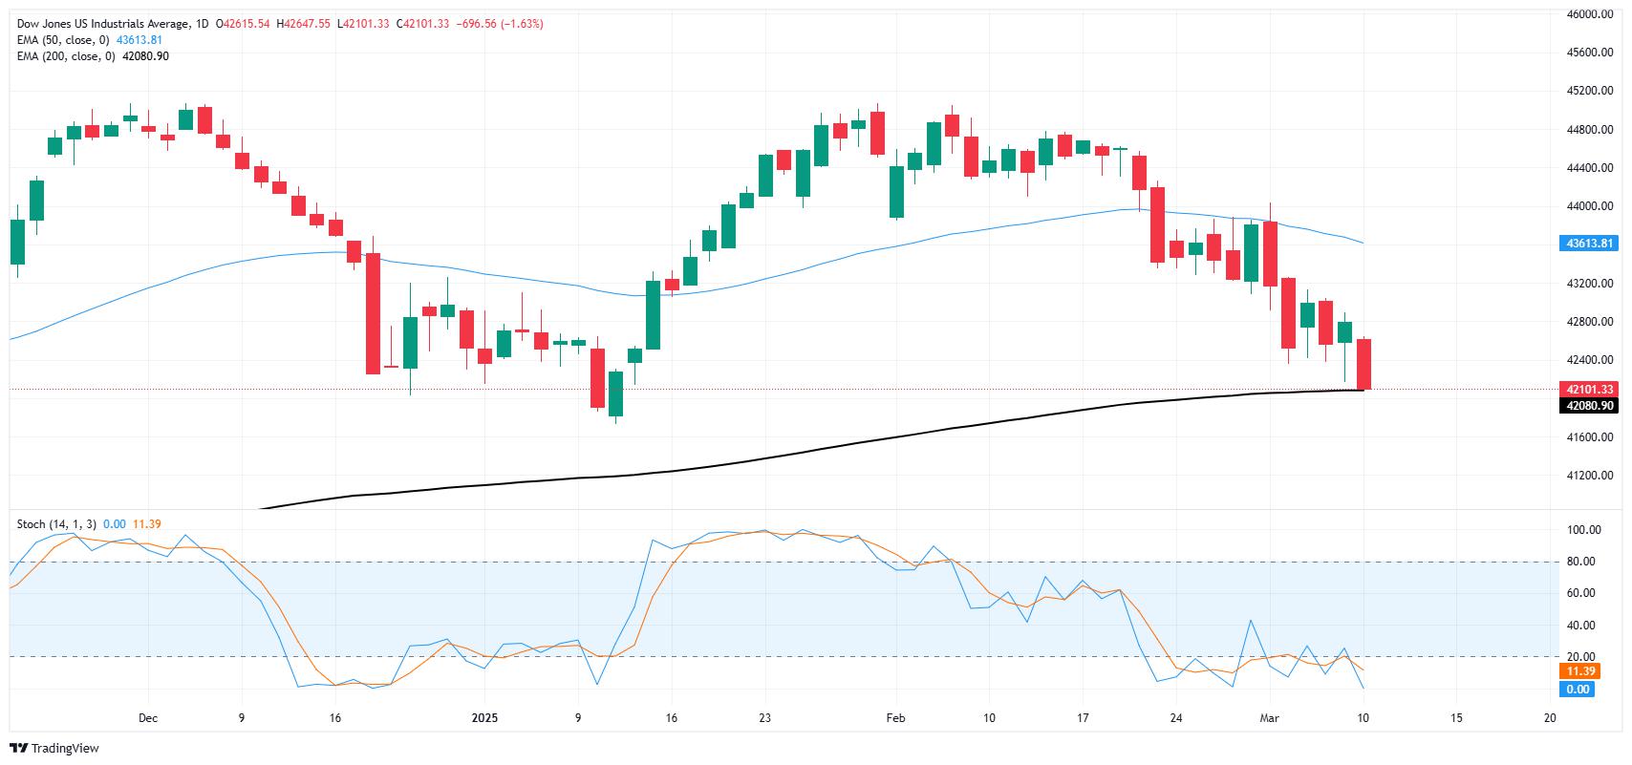Click the blue 43613.81 price axis label
Image resolution: width=1632 pixels, height=765 pixels.
pos(1588,244)
